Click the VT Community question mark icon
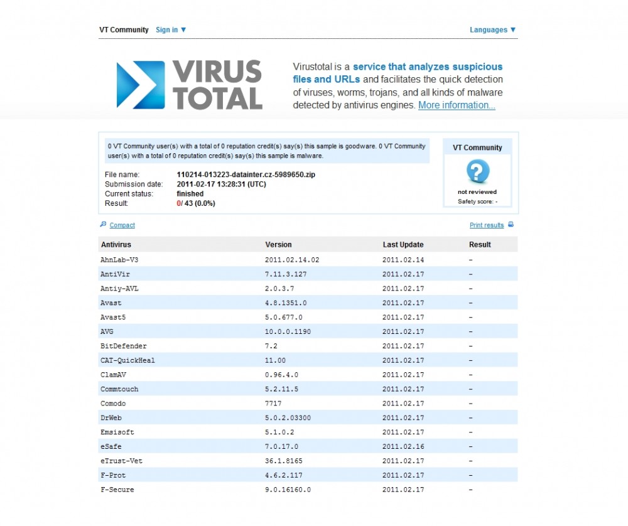This screenshot has height=526, width=628. click(x=478, y=171)
